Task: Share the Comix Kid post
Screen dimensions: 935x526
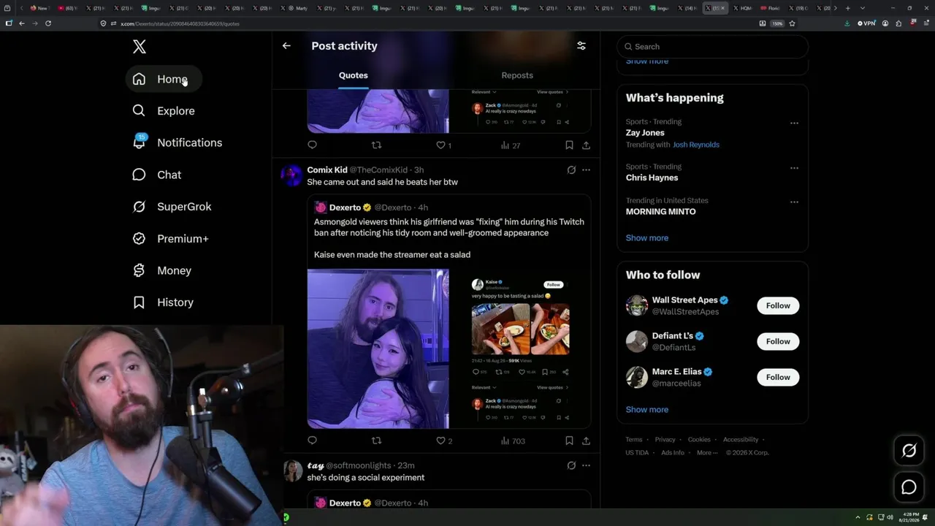Action: coord(586,441)
